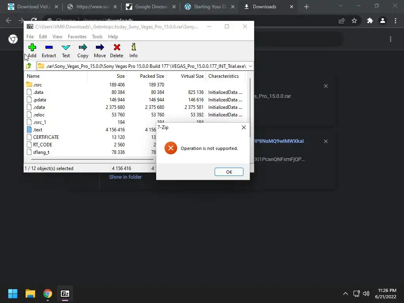This screenshot has height=303, width=404.
Task: Select the CERTIFICATE row
Action: click(90, 137)
